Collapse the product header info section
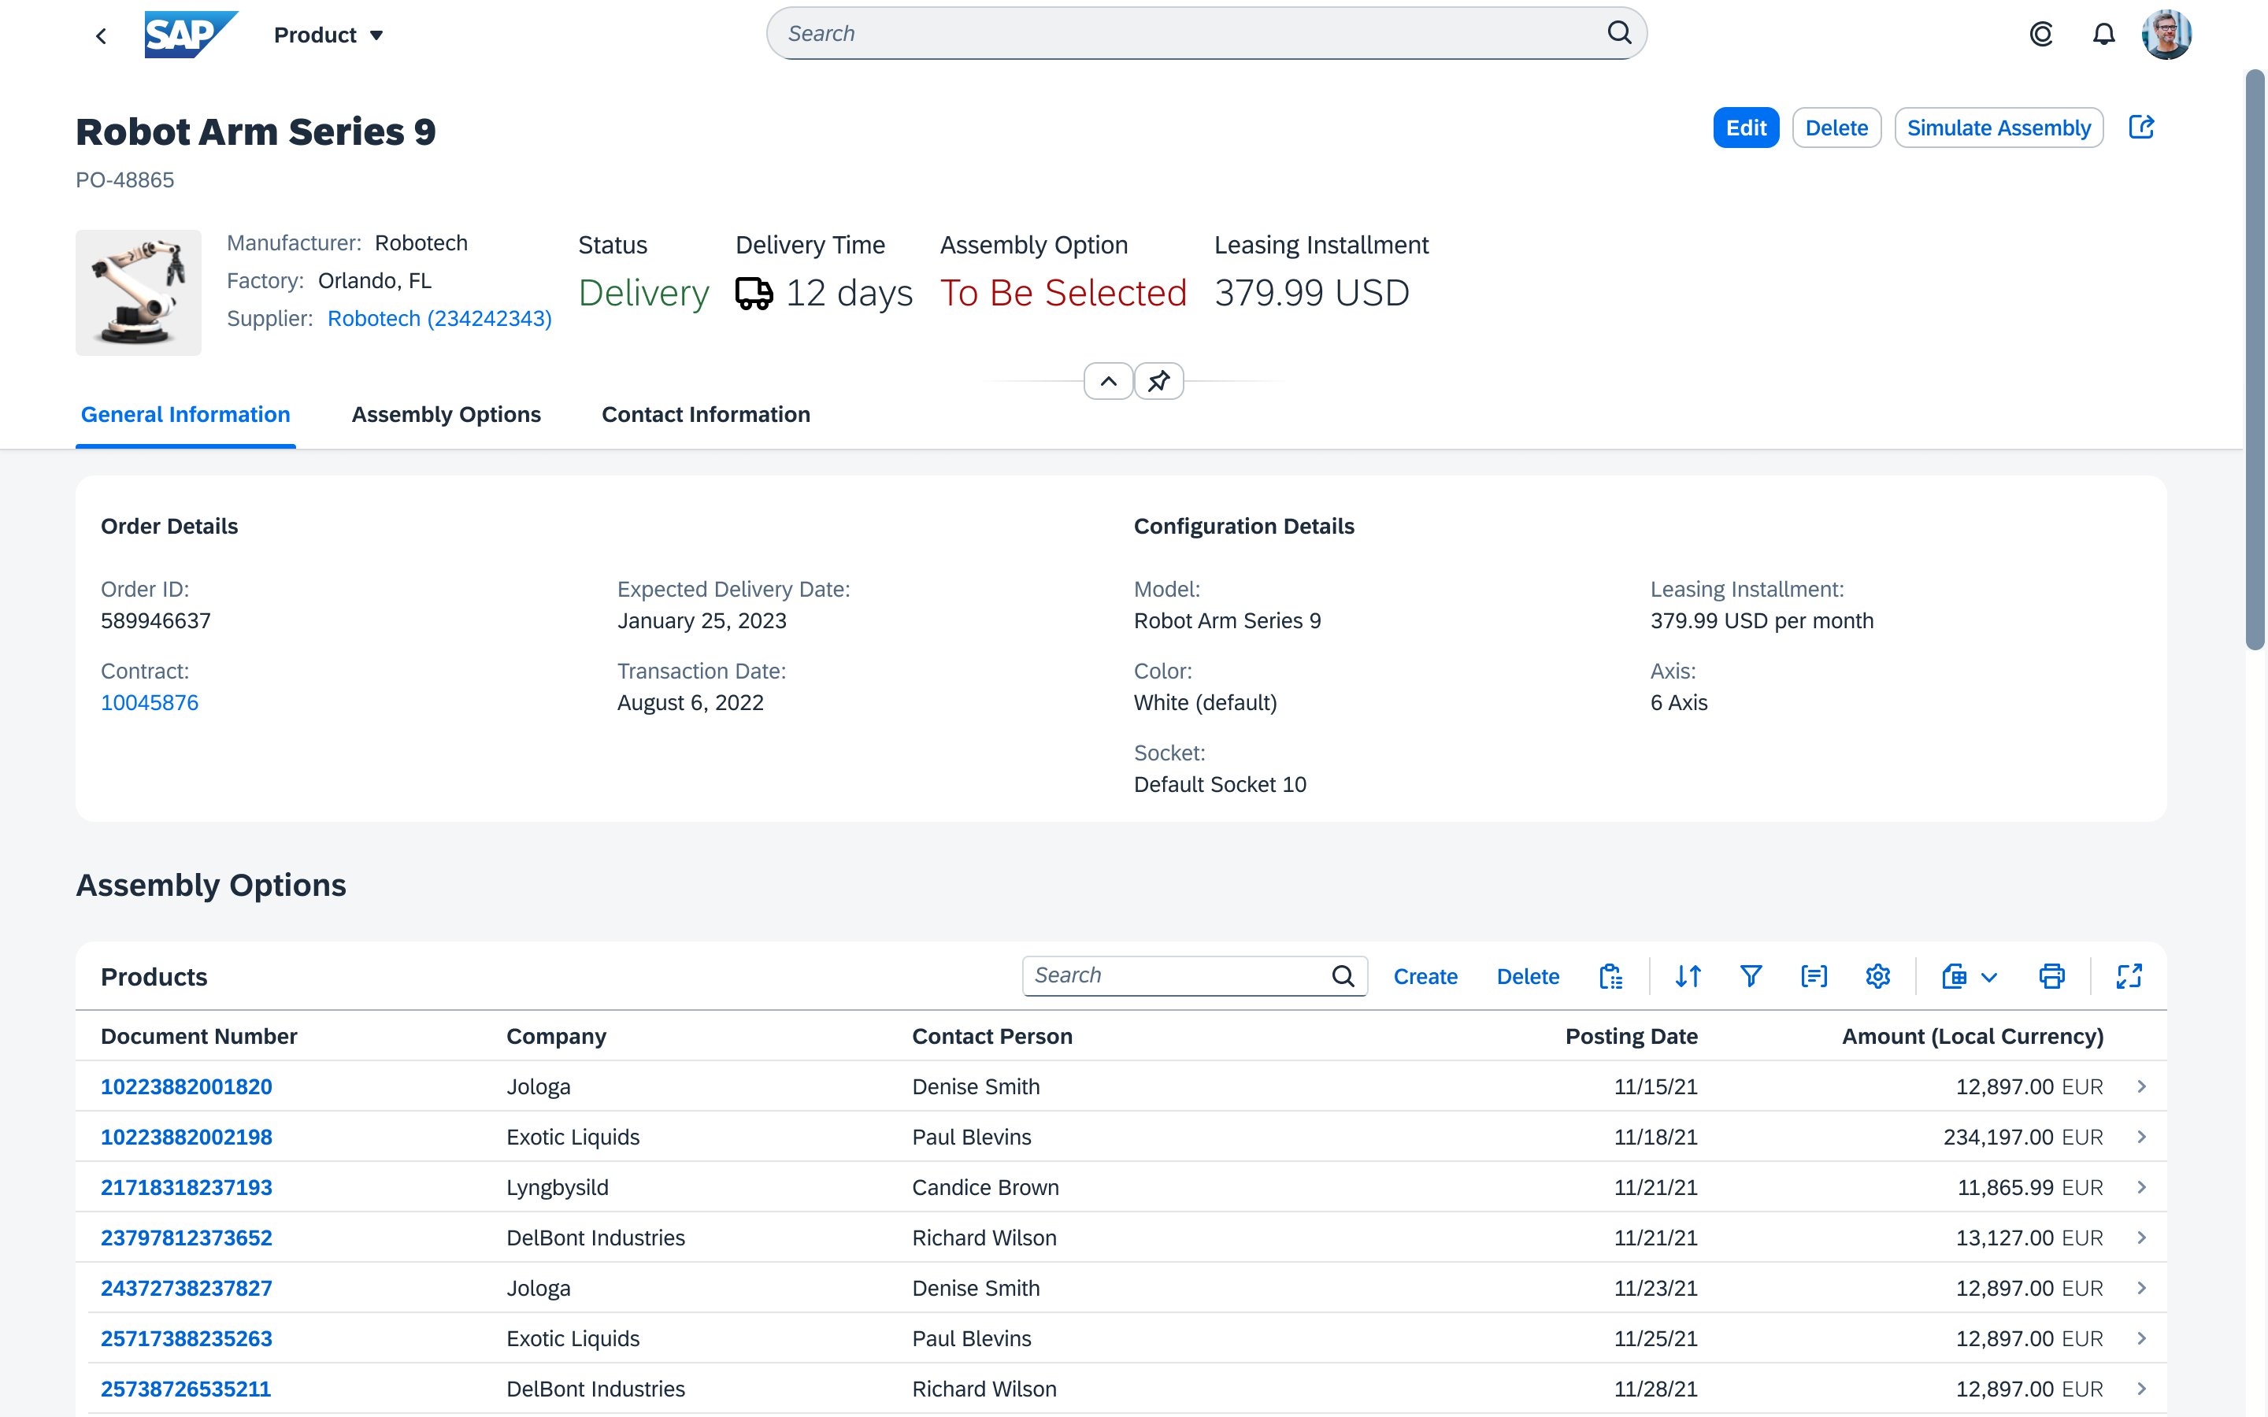Image resolution: width=2268 pixels, height=1417 pixels. tap(1110, 380)
